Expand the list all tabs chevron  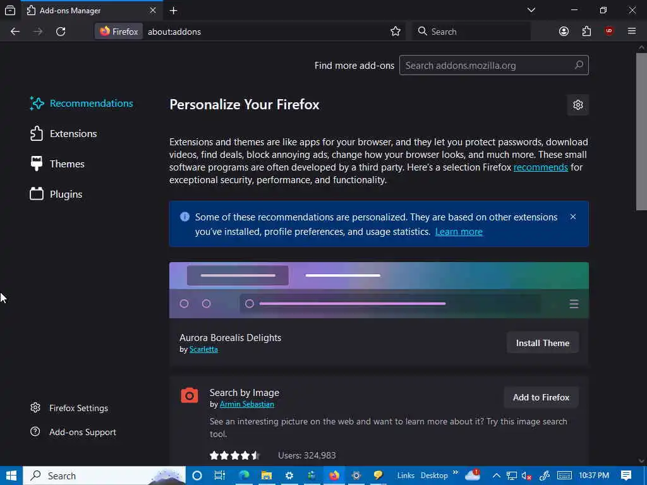coord(531,10)
